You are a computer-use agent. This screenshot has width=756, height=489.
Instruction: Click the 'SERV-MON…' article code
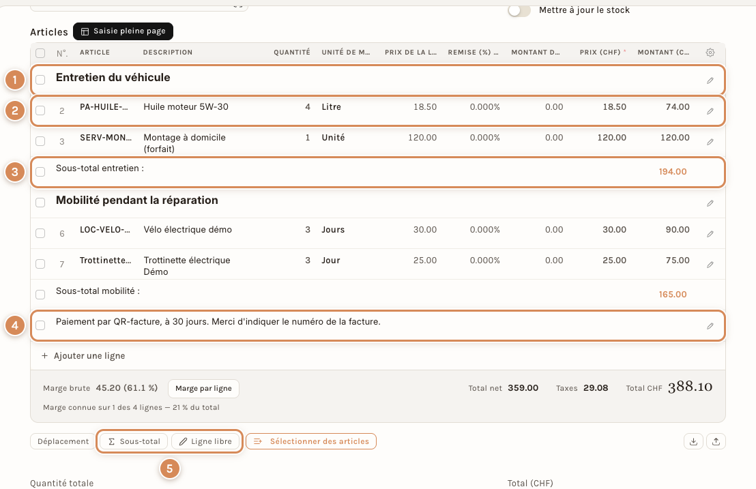coord(106,138)
